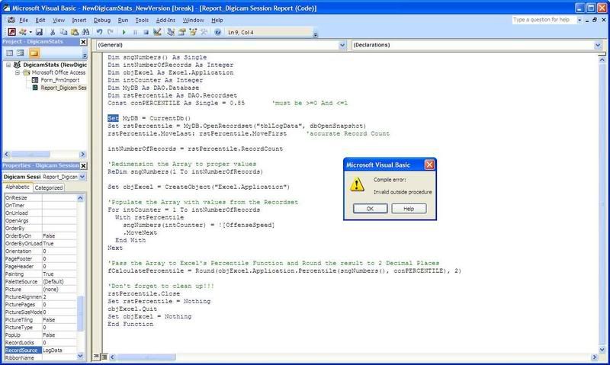Open the Object Browser toolbar icon
The width and height of the screenshot is (610, 365).
[x=193, y=32]
